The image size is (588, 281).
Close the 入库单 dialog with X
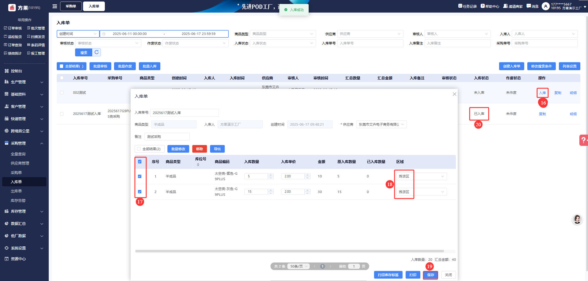[454, 94]
